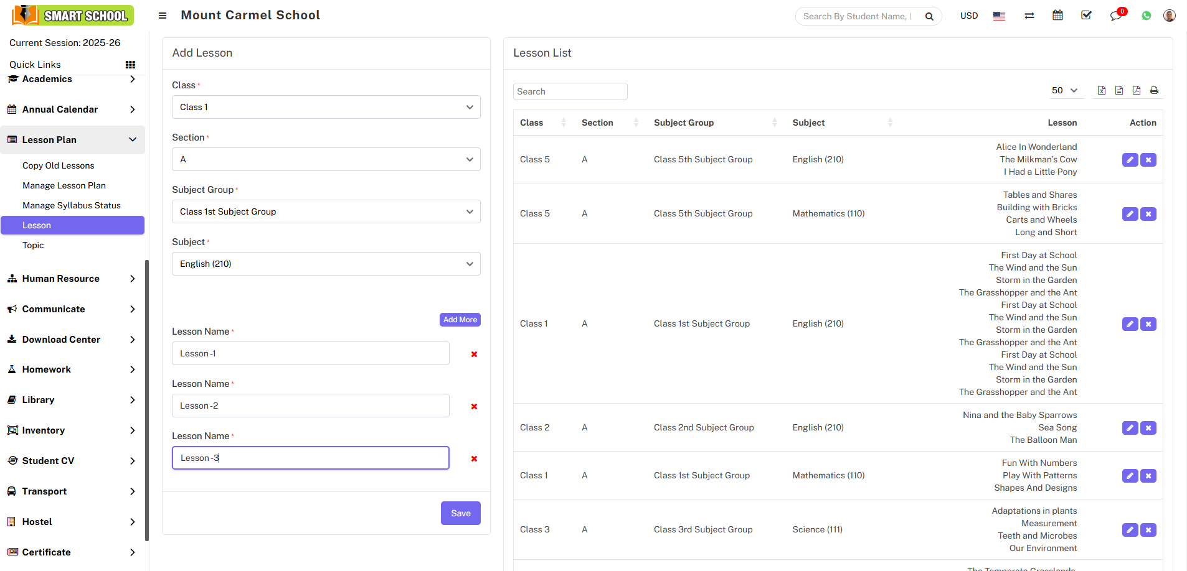The image size is (1187, 571).
Task: Change the rows per page dropdown
Action: [1065, 91]
